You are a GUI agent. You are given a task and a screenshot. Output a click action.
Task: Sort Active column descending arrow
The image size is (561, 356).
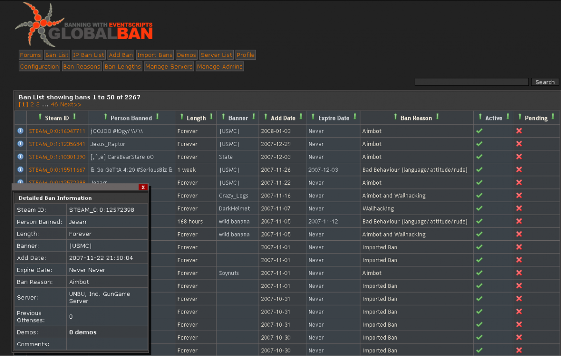pos(508,117)
